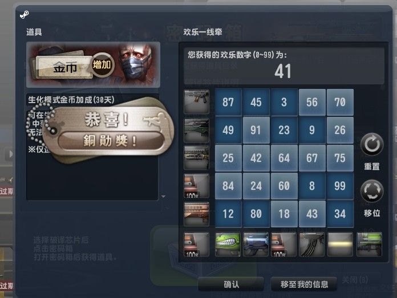Toggle bingo number tile 87
Viewport: 397px width, 298px height.
pyautogui.click(x=228, y=102)
